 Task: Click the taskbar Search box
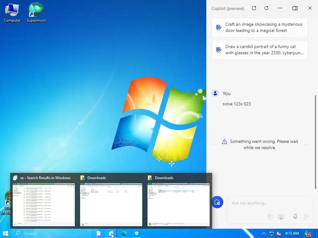coord(53,234)
